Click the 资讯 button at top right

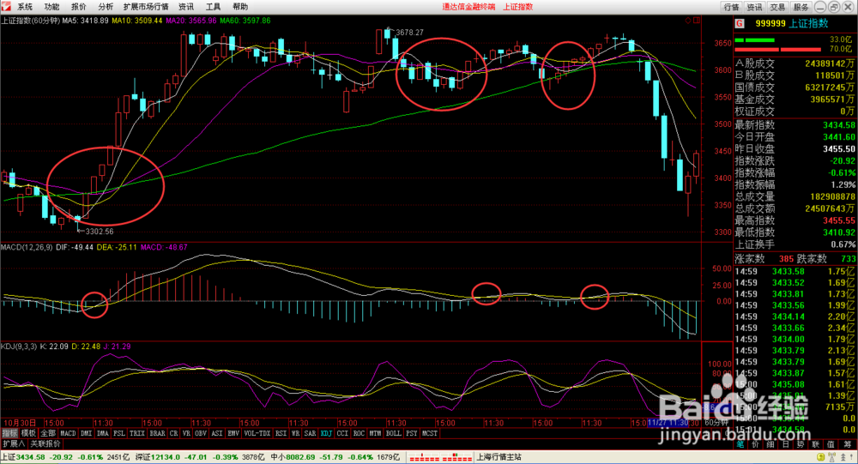coord(754,7)
